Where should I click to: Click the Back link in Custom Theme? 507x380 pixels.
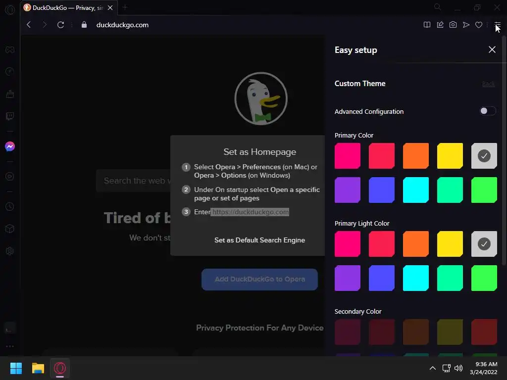[488, 84]
